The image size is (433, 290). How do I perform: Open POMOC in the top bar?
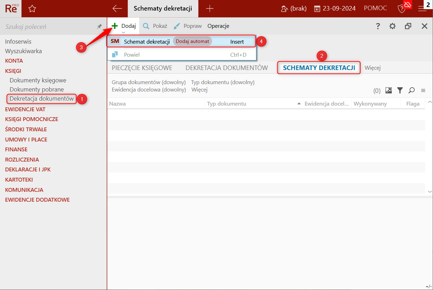tap(375, 8)
